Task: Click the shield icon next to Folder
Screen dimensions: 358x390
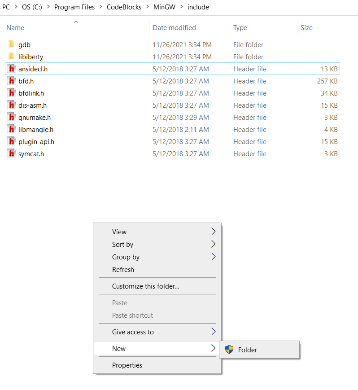Action: tap(229, 350)
